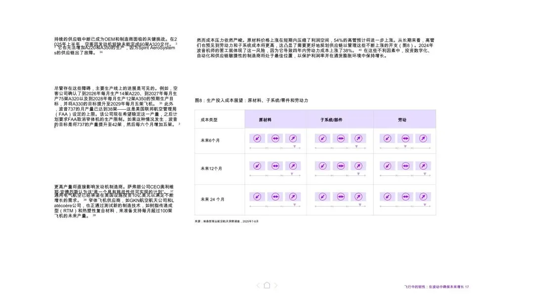Screen dimensions: 534x300
Task: Click the source note beginning 来源 under the table
Action: click(226, 221)
